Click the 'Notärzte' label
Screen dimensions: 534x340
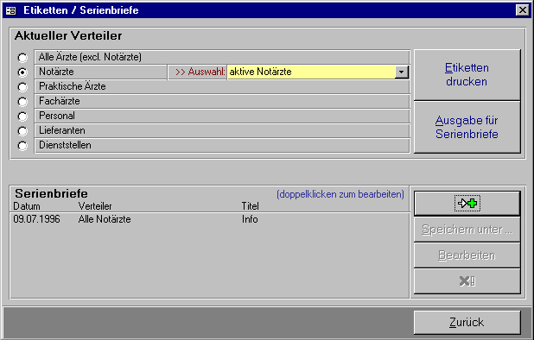click(x=101, y=72)
